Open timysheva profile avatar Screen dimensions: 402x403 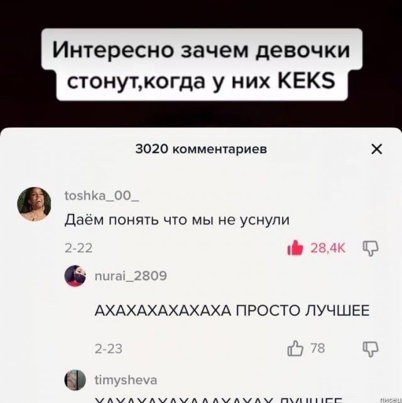(75, 380)
